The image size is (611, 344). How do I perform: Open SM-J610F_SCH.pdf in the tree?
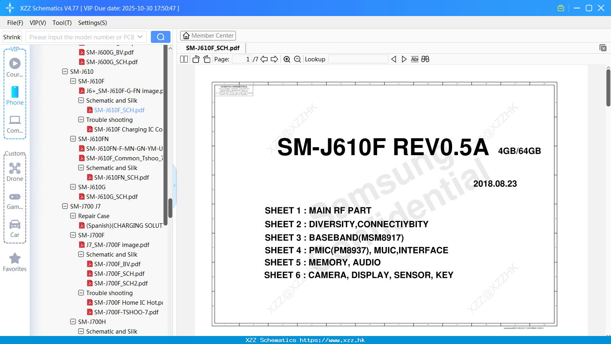point(116,110)
